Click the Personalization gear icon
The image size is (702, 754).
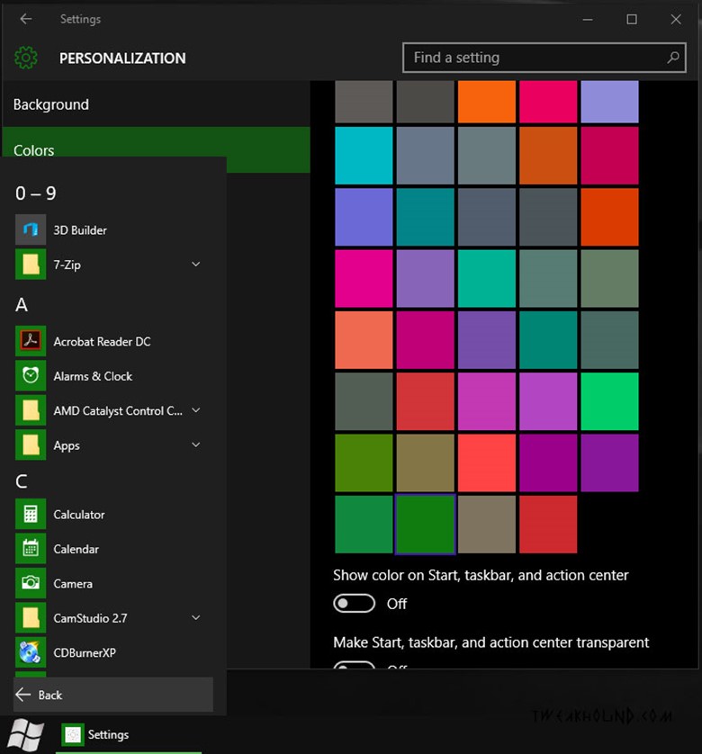pos(26,58)
